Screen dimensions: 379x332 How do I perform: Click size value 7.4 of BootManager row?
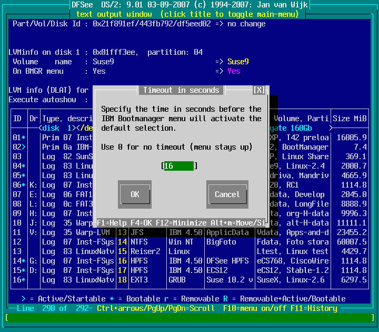coord(360,147)
